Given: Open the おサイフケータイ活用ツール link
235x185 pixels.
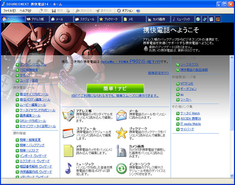Looking at the screenshot, I should tap(38, 126).
